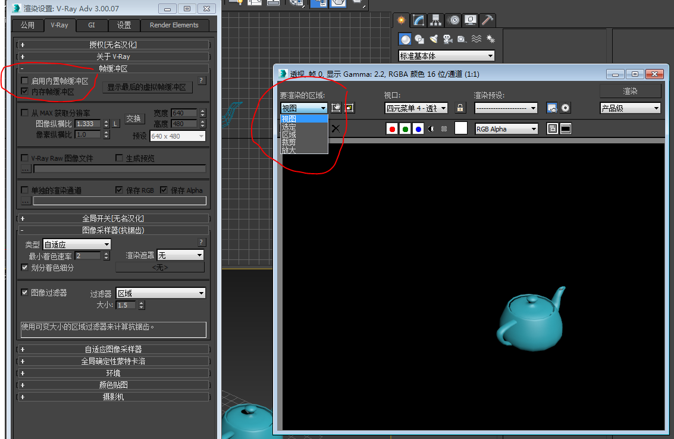Open the RGB Alpha channel dropdown
Screen dimensions: 674x439
click(506, 129)
